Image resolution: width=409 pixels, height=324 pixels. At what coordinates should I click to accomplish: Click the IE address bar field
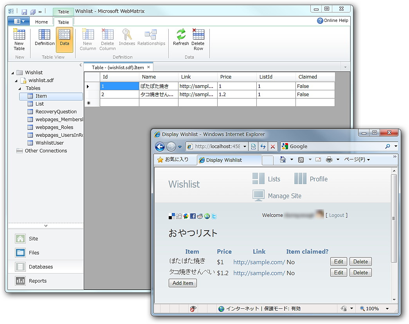click(x=217, y=147)
